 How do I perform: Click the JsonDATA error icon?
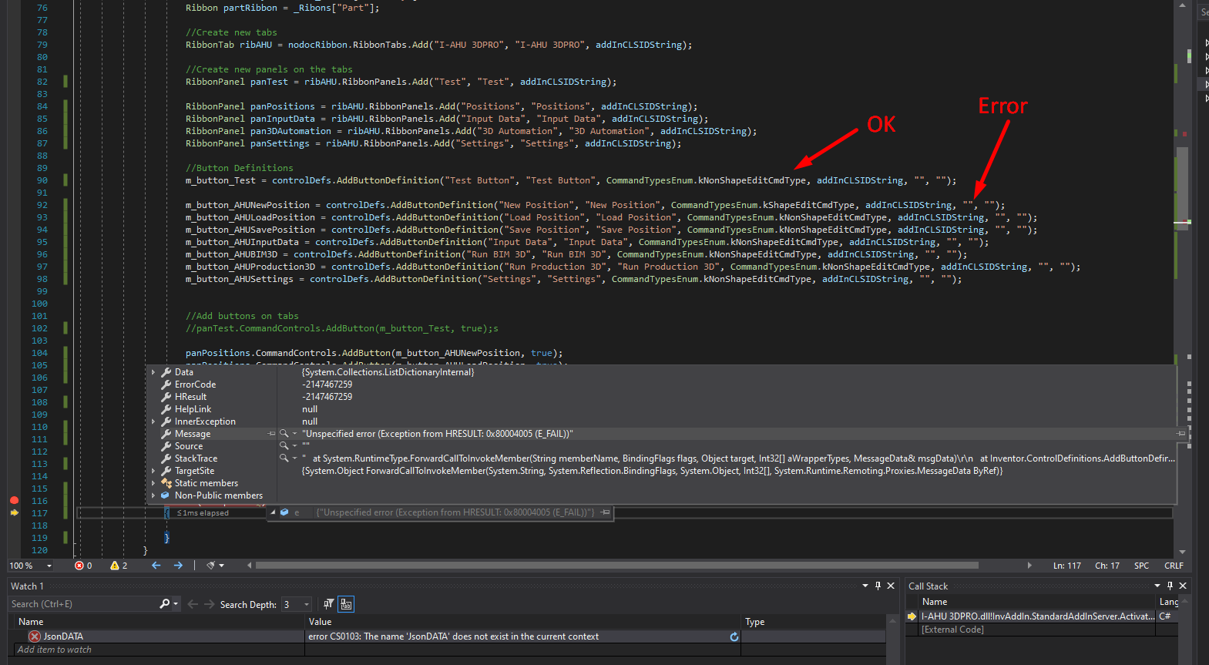[35, 636]
